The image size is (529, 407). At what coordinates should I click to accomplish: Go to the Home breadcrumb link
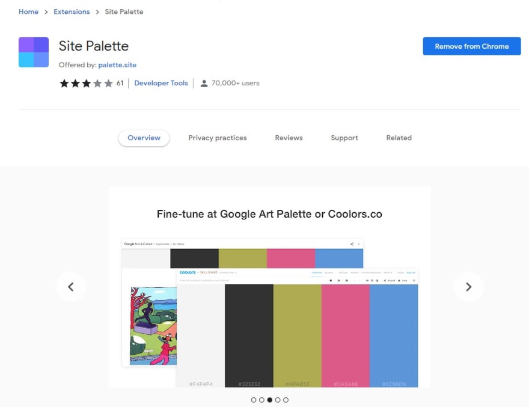click(28, 12)
